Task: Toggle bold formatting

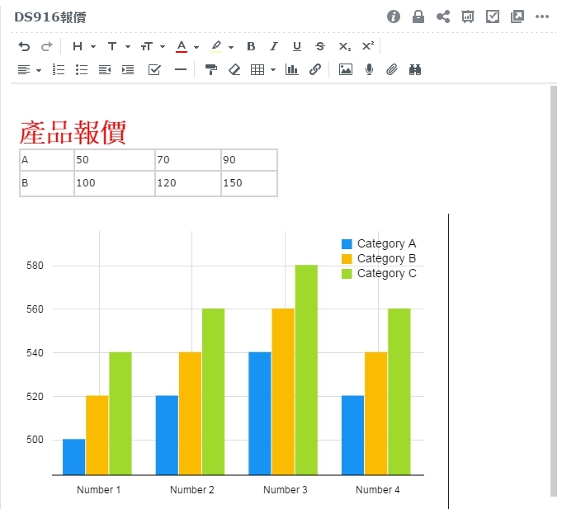Action: tap(251, 47)
